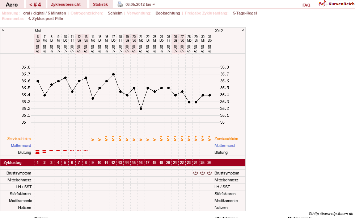Click the Mai month label
Viewport: 355px width, 218px height.
click(38, 31)
